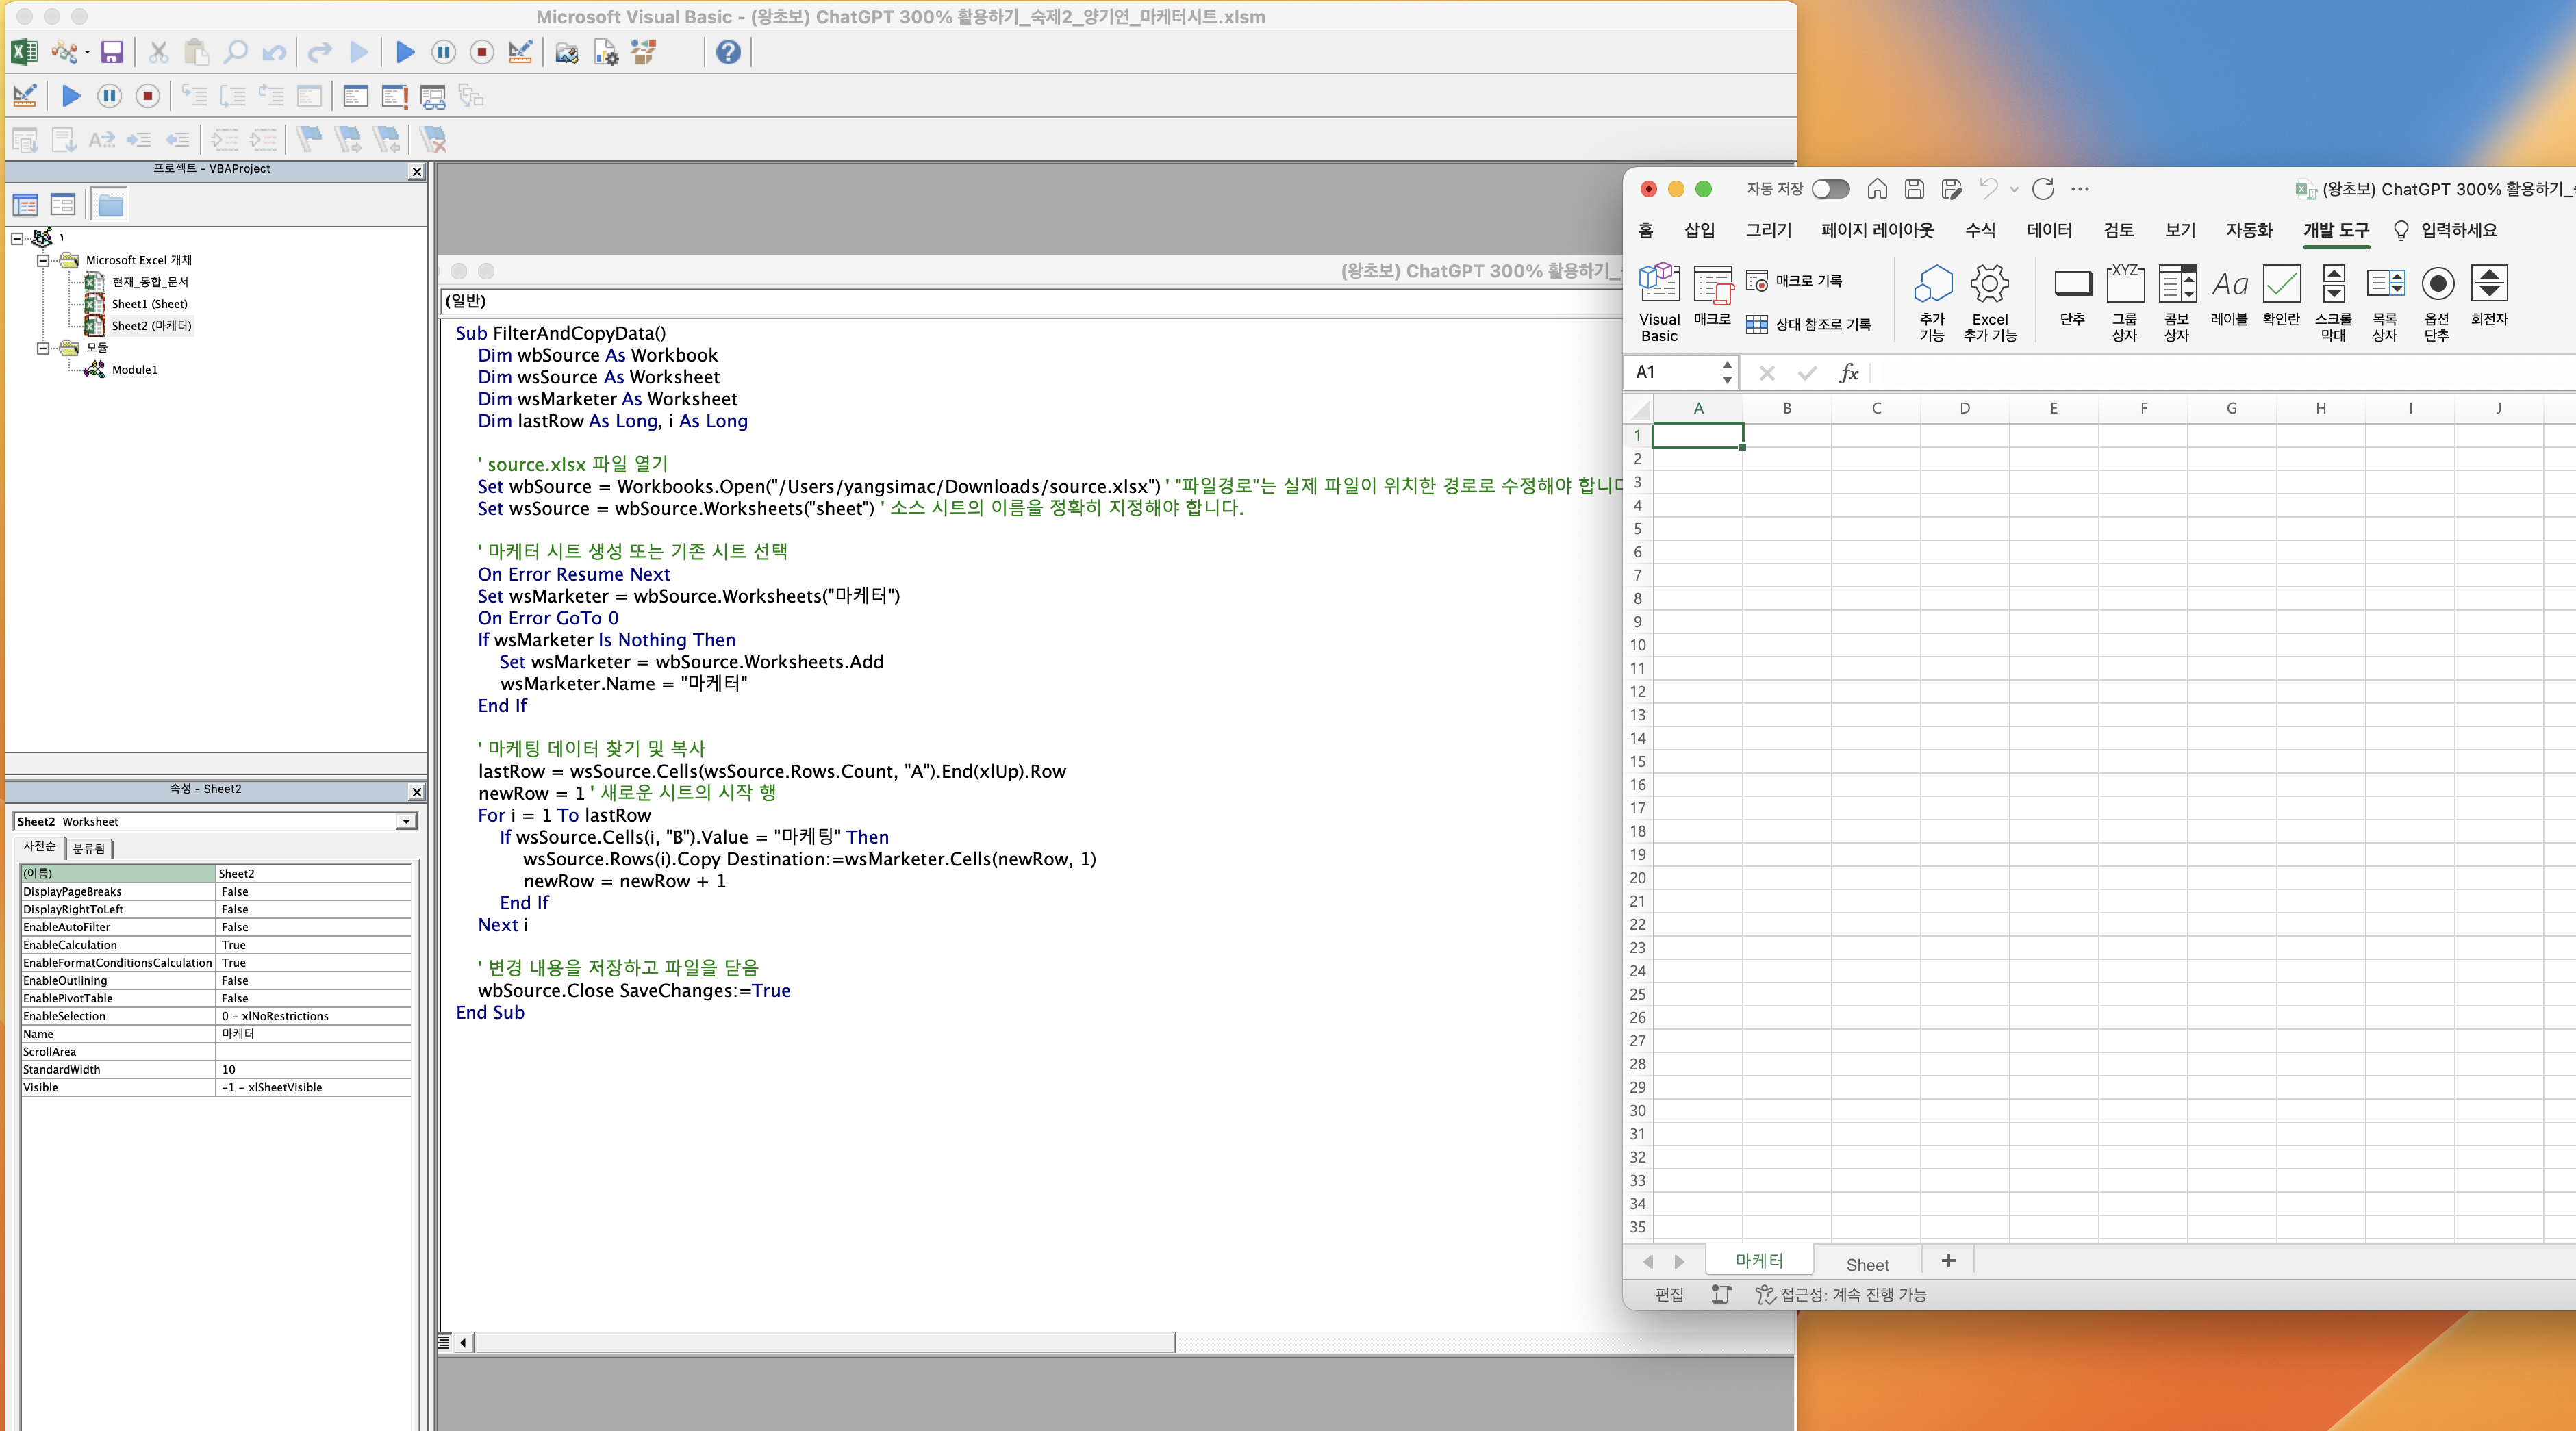Toggle a bookmark with the first flag icon
The height and width of the screenshot is (1431, 2576).
310,139
